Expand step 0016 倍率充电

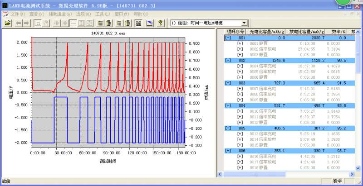240,157
